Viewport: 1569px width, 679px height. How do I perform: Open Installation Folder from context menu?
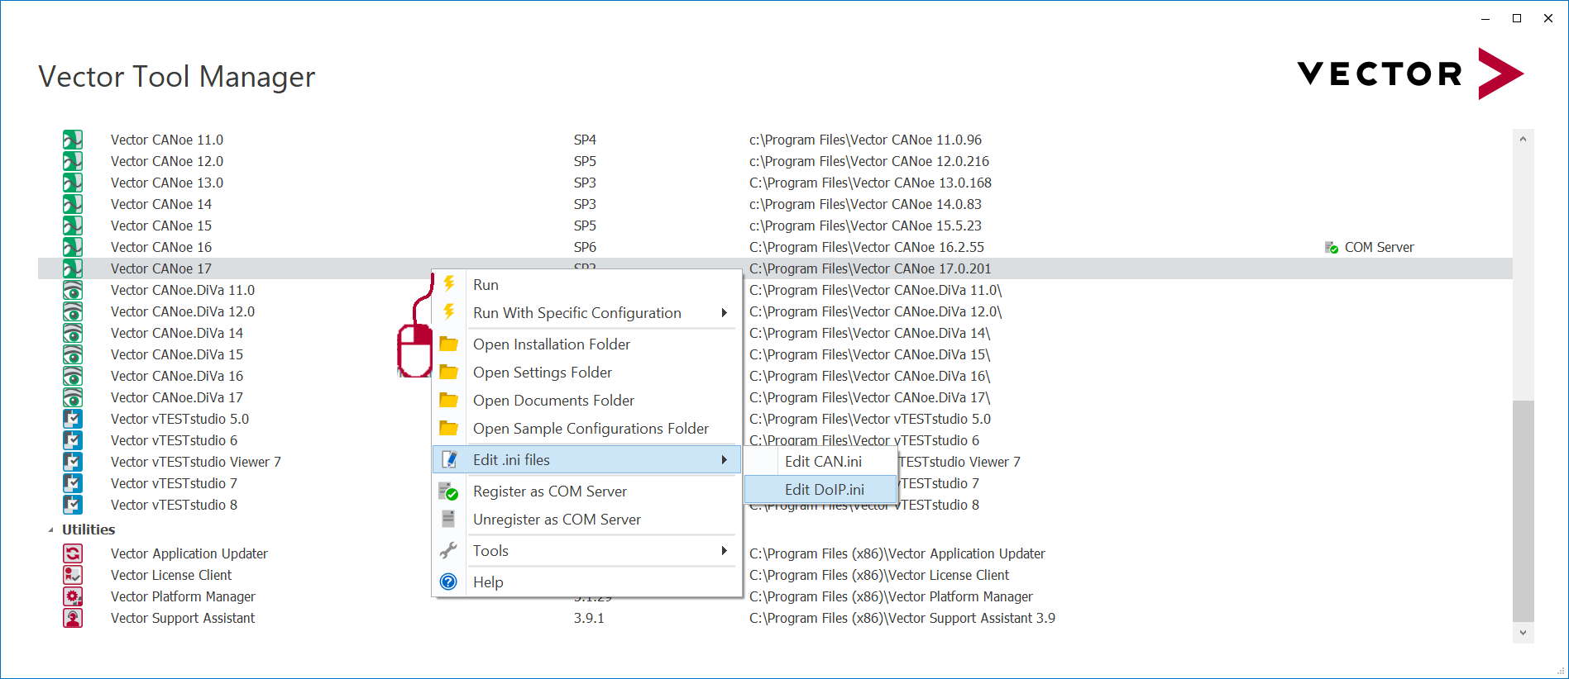(551, 344)
